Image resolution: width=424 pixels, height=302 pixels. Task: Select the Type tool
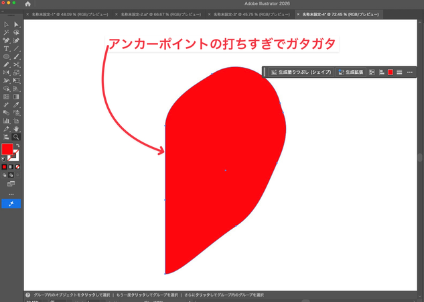click(6, 49)
